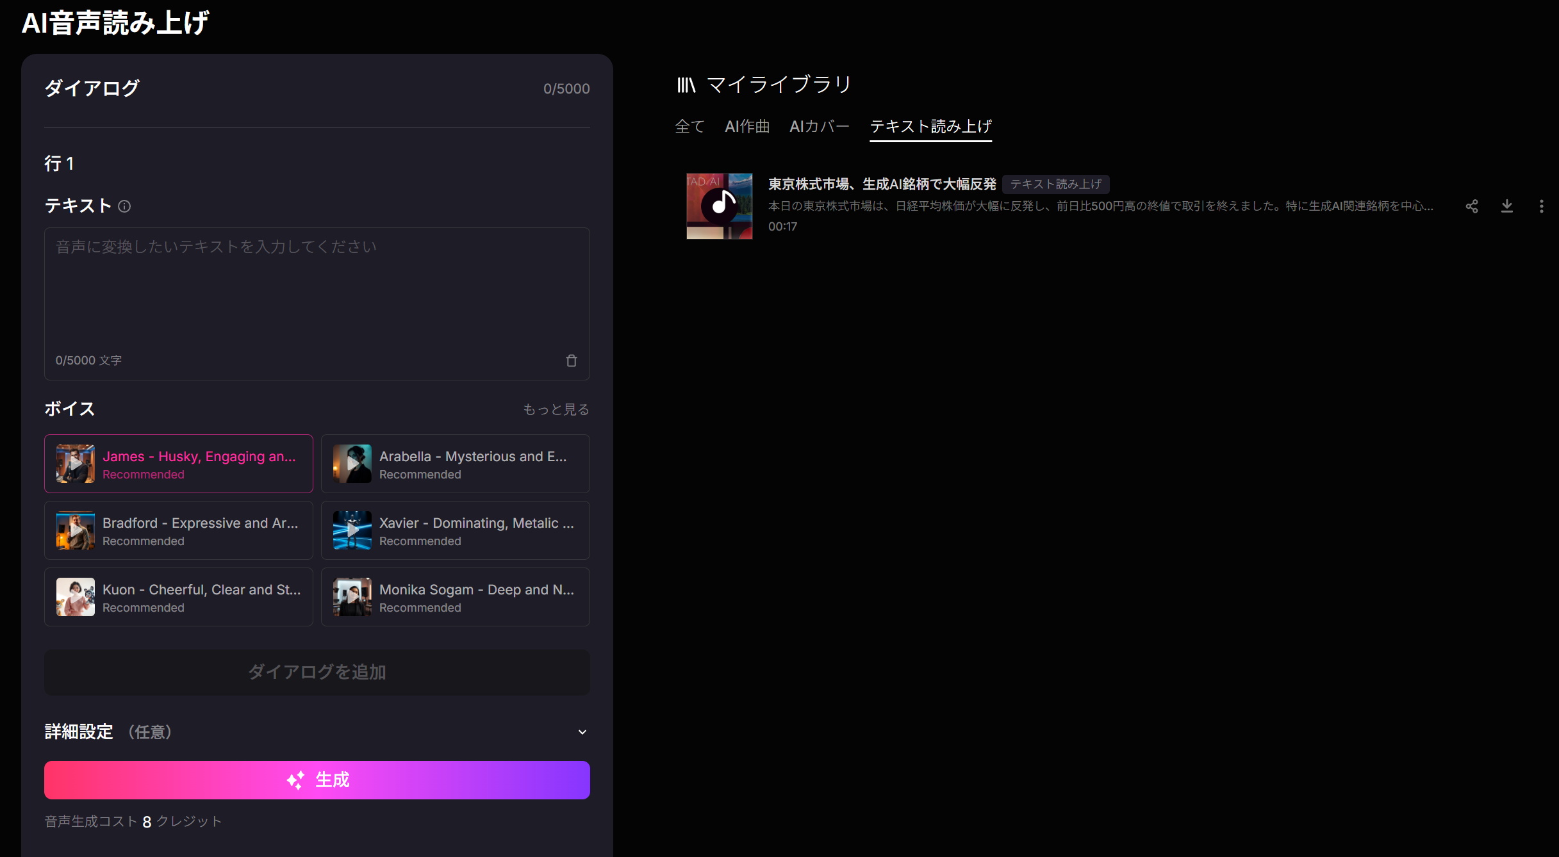Viewport: 1559px width, 857px height.
Task: Click the info icon next to テキスト
Action: click(x=124, y=206)
